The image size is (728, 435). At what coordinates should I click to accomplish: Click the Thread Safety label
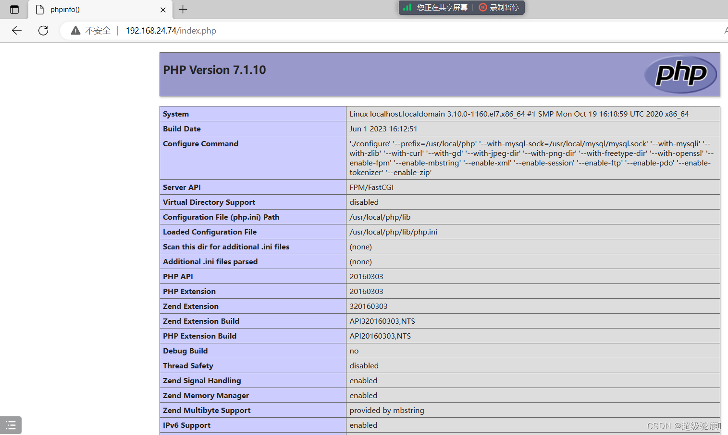click(x=188, y=366)
